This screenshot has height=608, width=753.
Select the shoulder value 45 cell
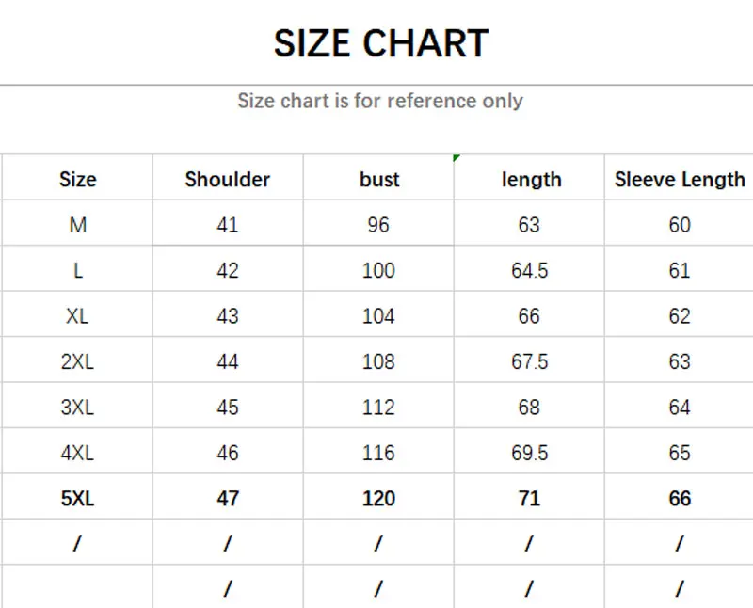point(228,408)
